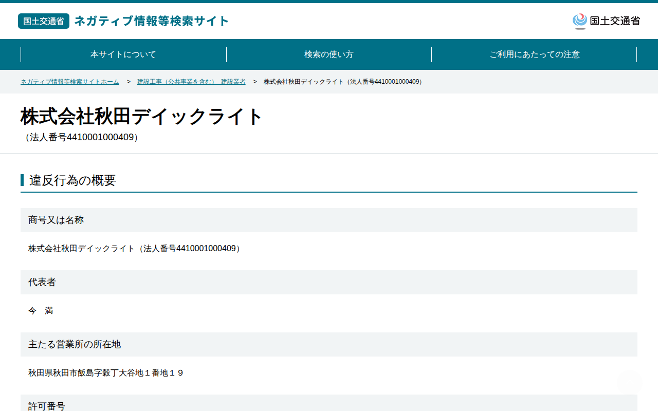Select the ご利用にあたっての注意 navigation item
The image size is (658, 411).
[535, 54]
